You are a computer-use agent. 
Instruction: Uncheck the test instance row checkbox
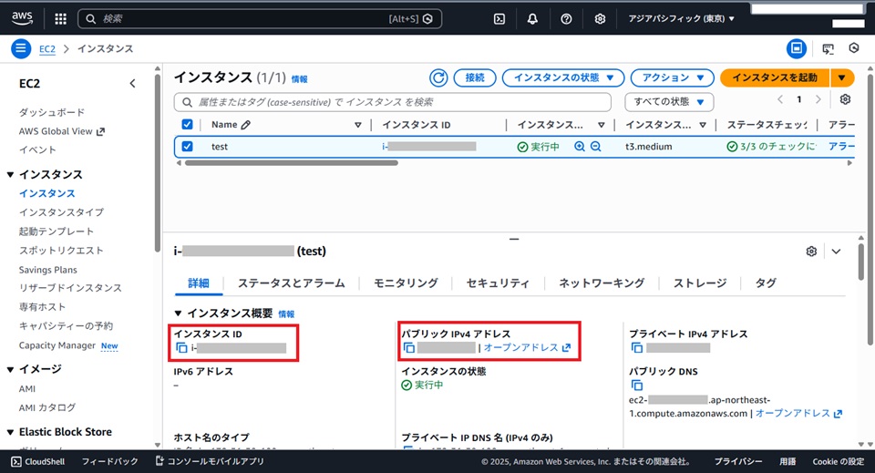(188, 147)
